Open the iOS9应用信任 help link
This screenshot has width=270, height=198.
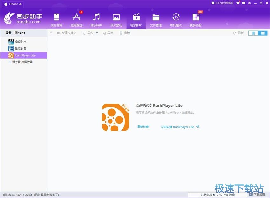click(222, 3)
